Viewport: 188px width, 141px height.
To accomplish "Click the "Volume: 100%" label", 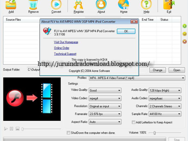I will [138, 133].
